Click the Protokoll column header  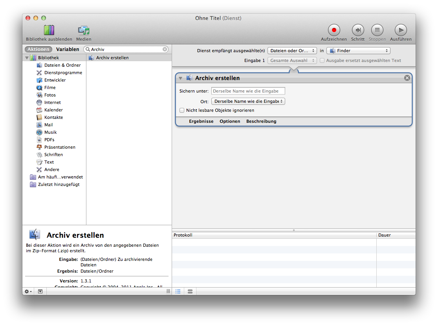(274, 235)
